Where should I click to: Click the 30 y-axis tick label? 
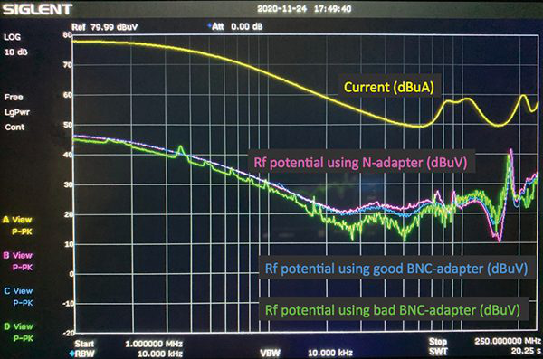click(68, 184)
